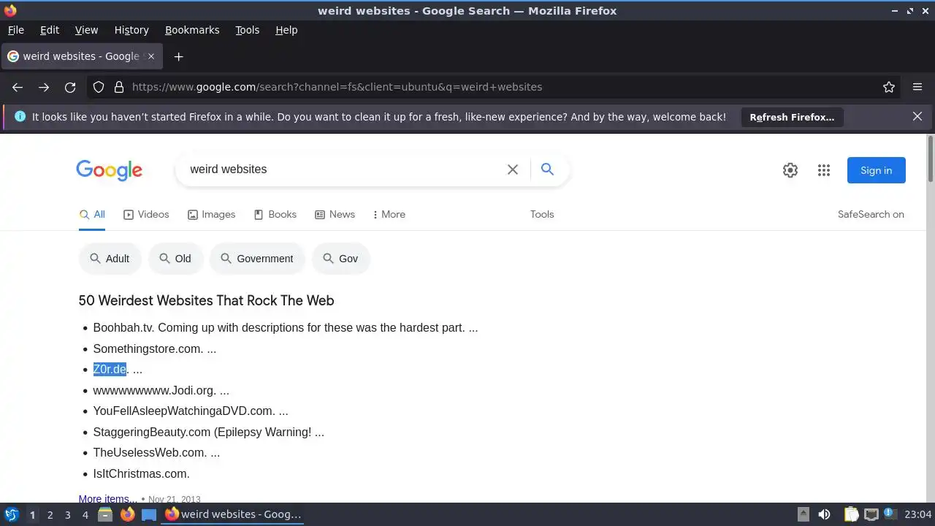Select the Adult related search chip

(110, 259)
